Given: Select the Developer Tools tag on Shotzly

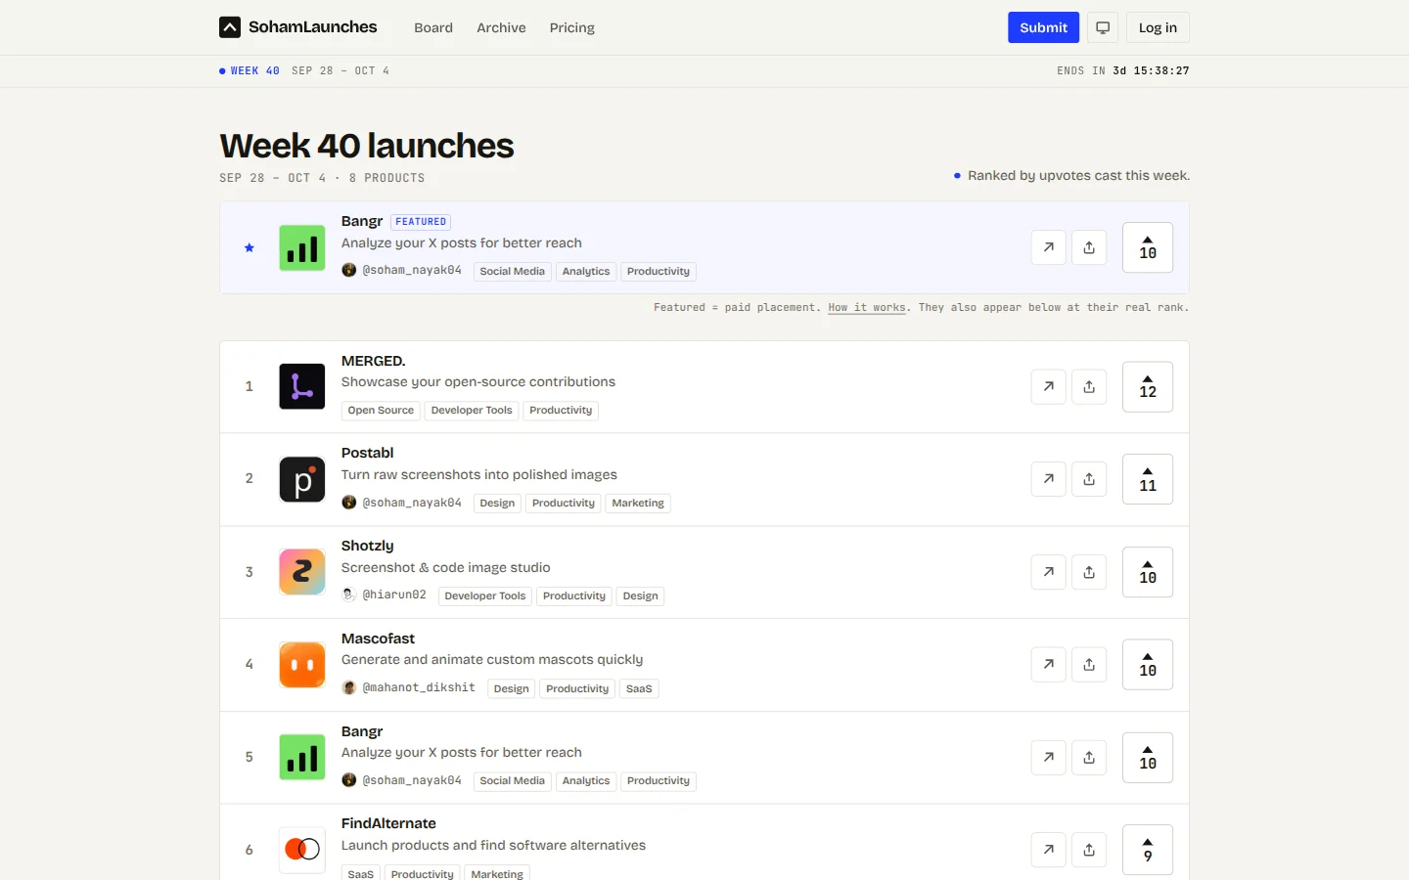Looking at the screenshot, I should tap(485, 596).
